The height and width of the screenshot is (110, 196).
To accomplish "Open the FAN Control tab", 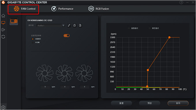I will (24, 9).
